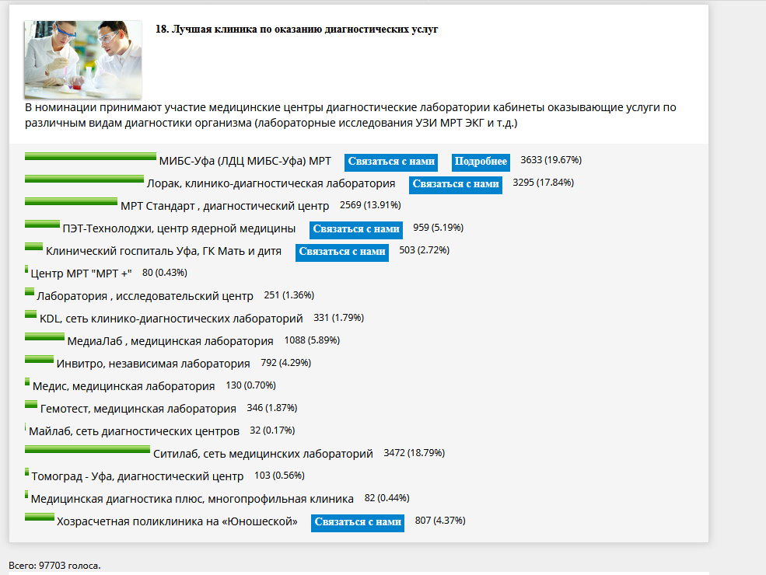Choose "KDL, сеть клинико-диагностических лабораторий"

171,319
